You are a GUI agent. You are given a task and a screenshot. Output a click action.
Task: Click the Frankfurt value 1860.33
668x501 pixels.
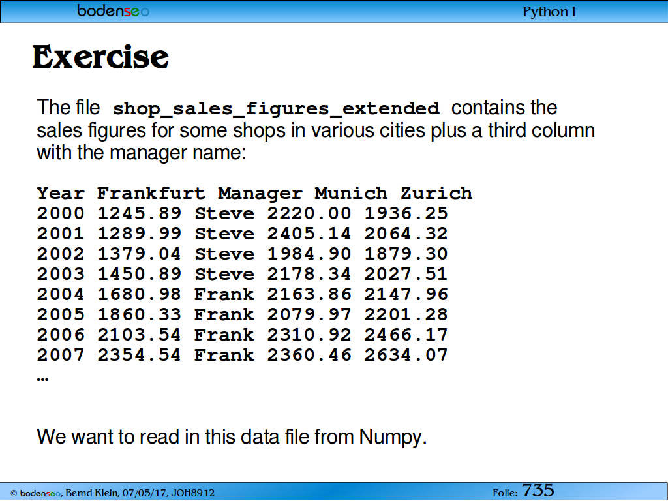tap(140, 314)
